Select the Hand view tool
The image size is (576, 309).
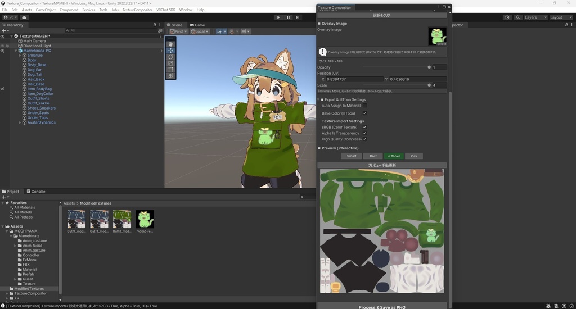click(x=170, y=44)
